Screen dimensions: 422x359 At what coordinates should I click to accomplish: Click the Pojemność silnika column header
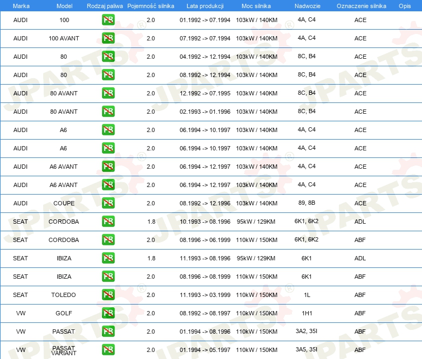pos(151,6)
